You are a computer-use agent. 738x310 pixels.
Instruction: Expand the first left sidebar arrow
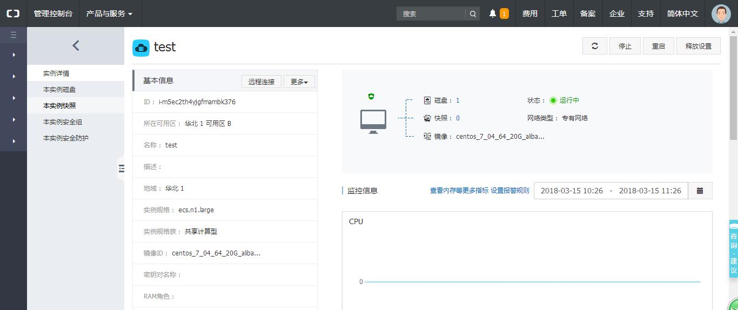coord(14,55)
